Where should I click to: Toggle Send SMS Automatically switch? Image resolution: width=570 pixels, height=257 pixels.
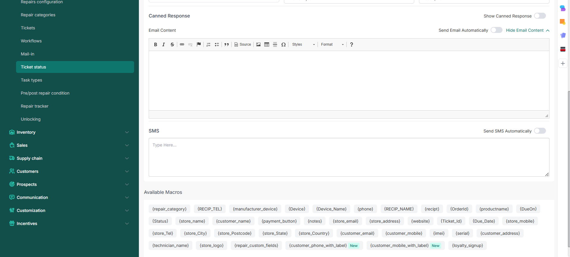(540, 131)
